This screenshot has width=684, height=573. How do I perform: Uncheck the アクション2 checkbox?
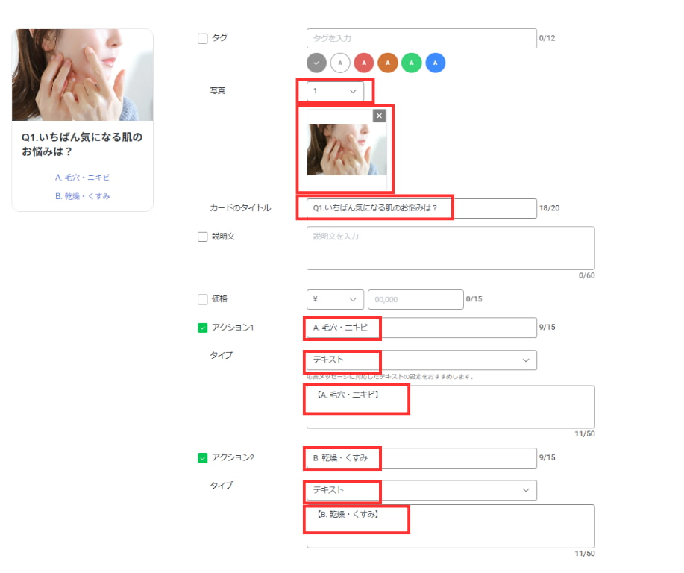coord(202,458)
